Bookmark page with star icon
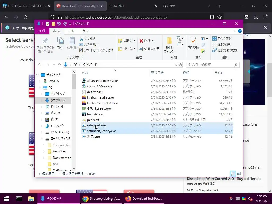 click(219, 17)
